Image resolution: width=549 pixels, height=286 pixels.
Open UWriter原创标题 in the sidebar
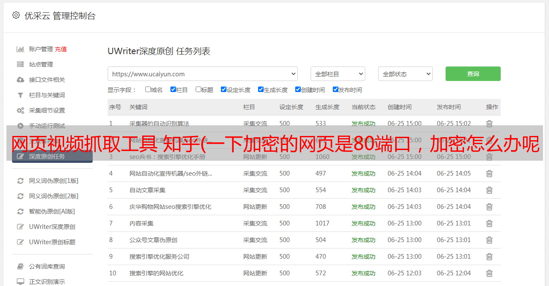[x=52, y=242]
